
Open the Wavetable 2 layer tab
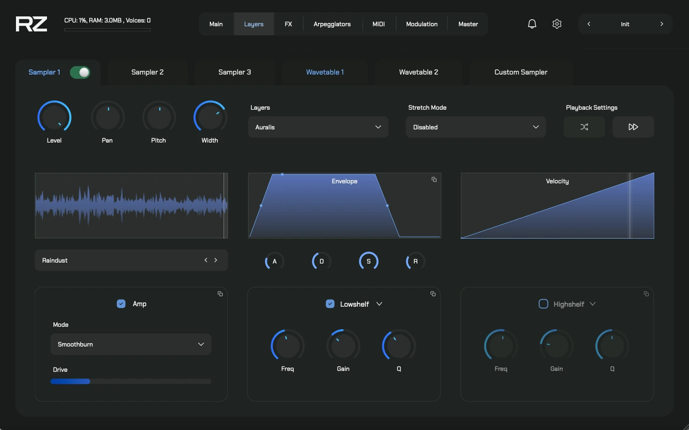(x=418, y=72)
